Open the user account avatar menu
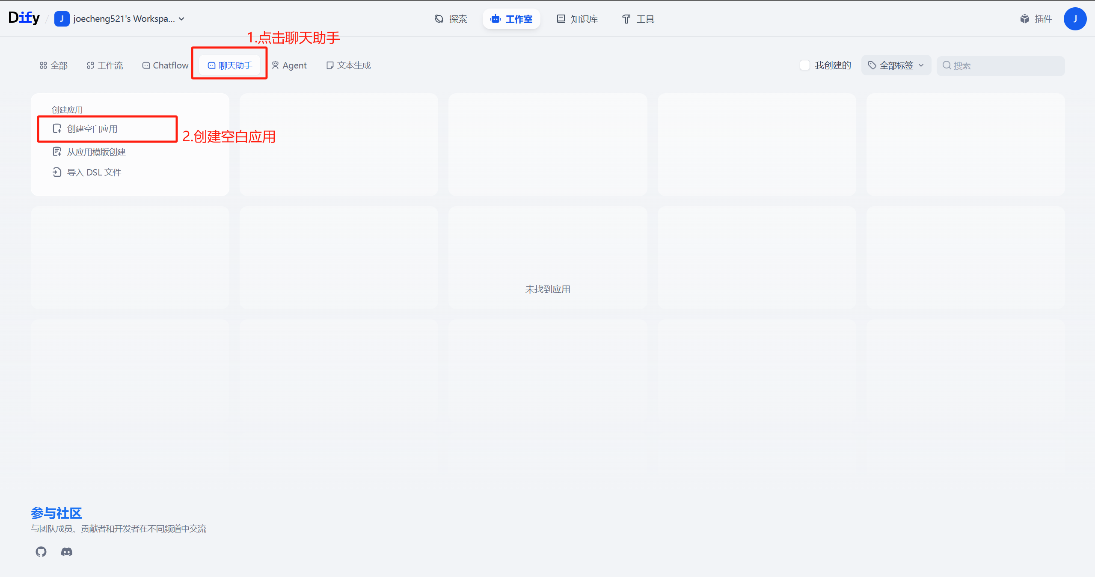This screenshot has height=577, width=1095. click(1075, 19)
